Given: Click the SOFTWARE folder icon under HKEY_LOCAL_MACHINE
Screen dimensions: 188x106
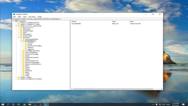Looking at the screenshot, I should point(21,36).
